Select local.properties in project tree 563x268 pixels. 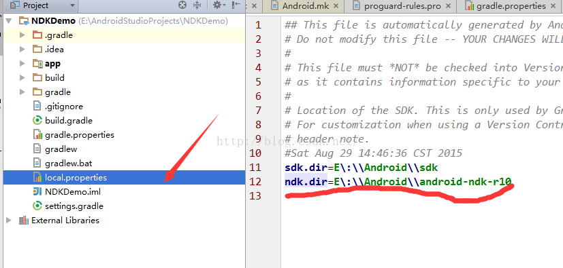click(76, 178)
